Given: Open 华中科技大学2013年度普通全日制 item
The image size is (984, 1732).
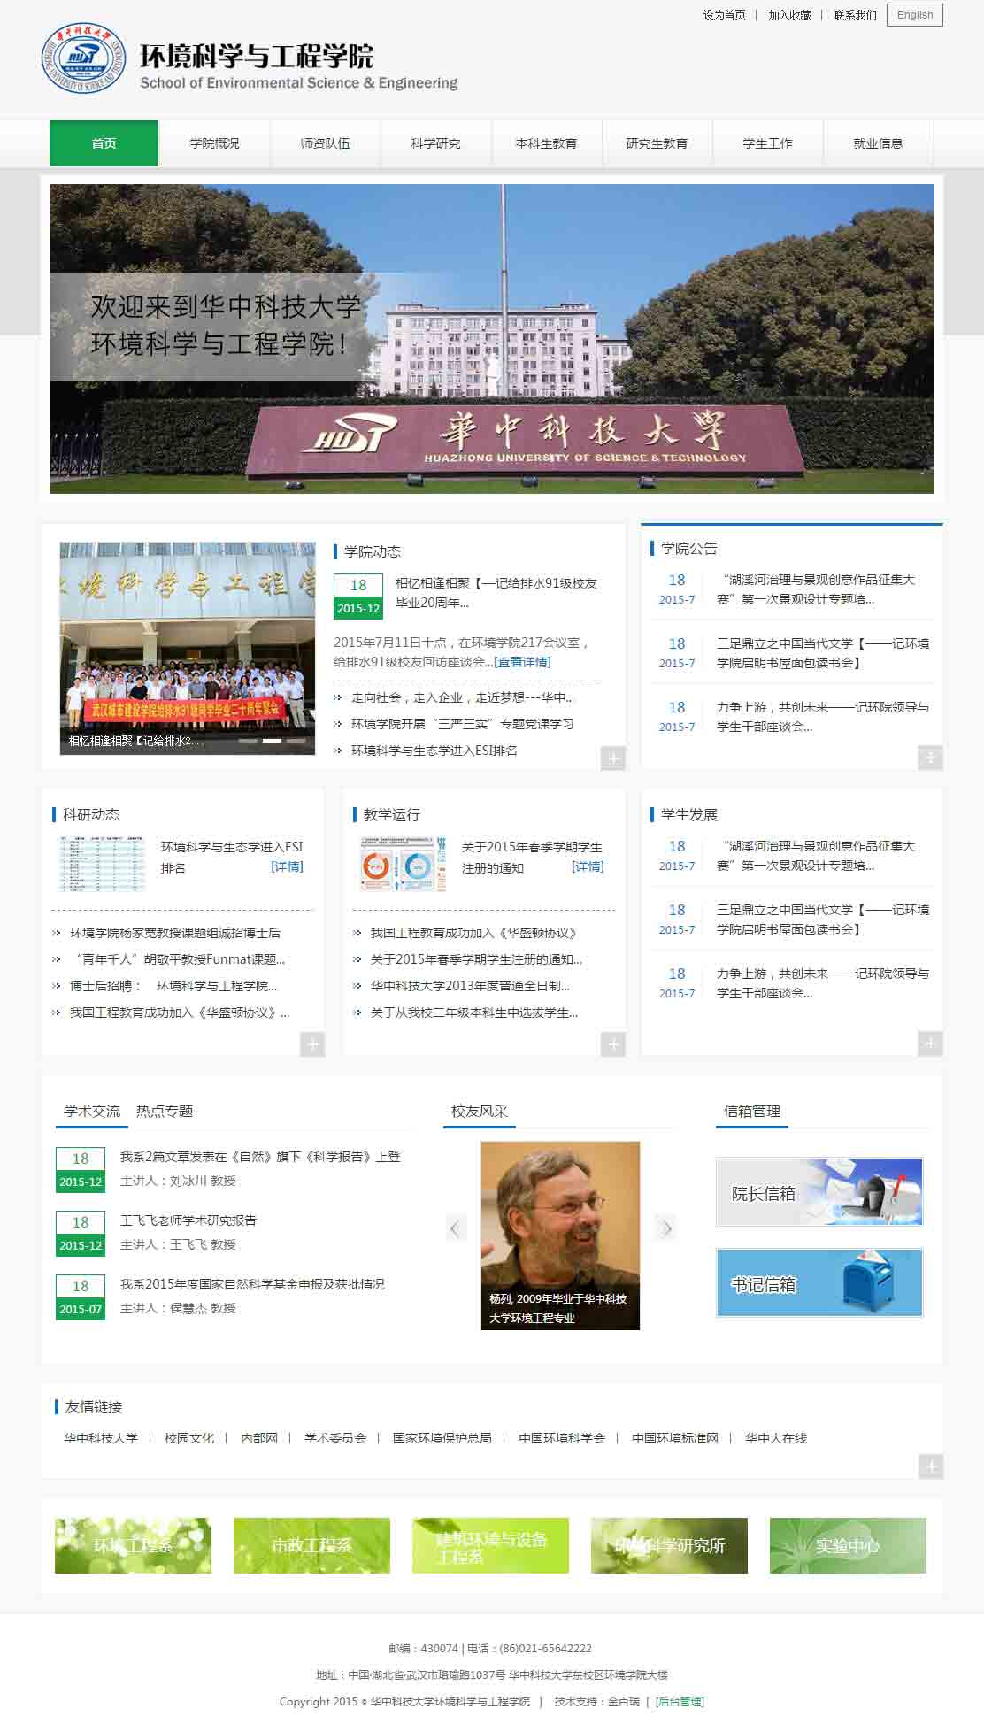Looking at the screenshot, I should (x=470, y=986).
